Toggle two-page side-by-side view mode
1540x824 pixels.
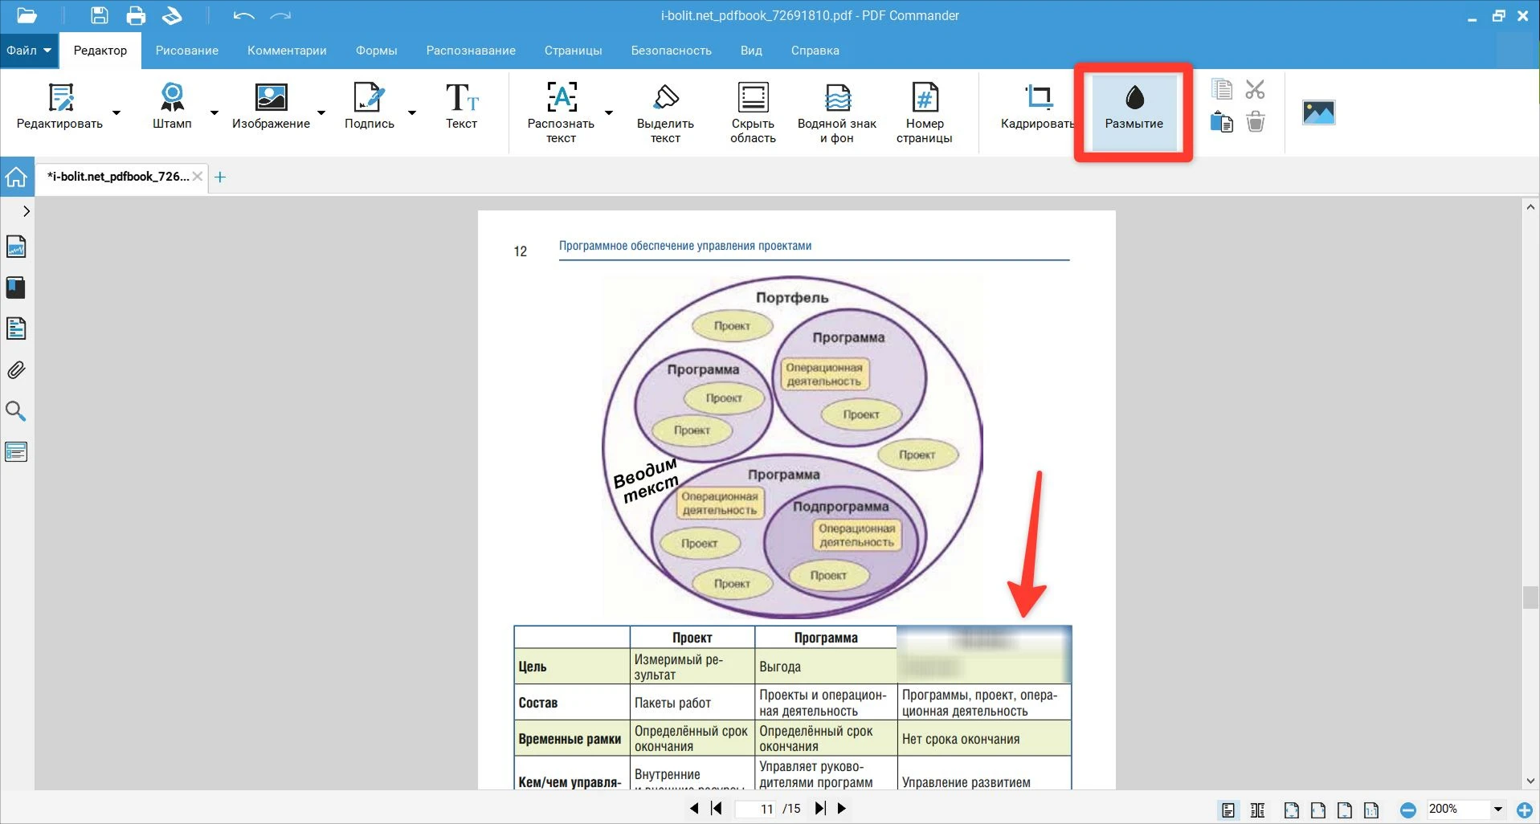point(1258,810)
